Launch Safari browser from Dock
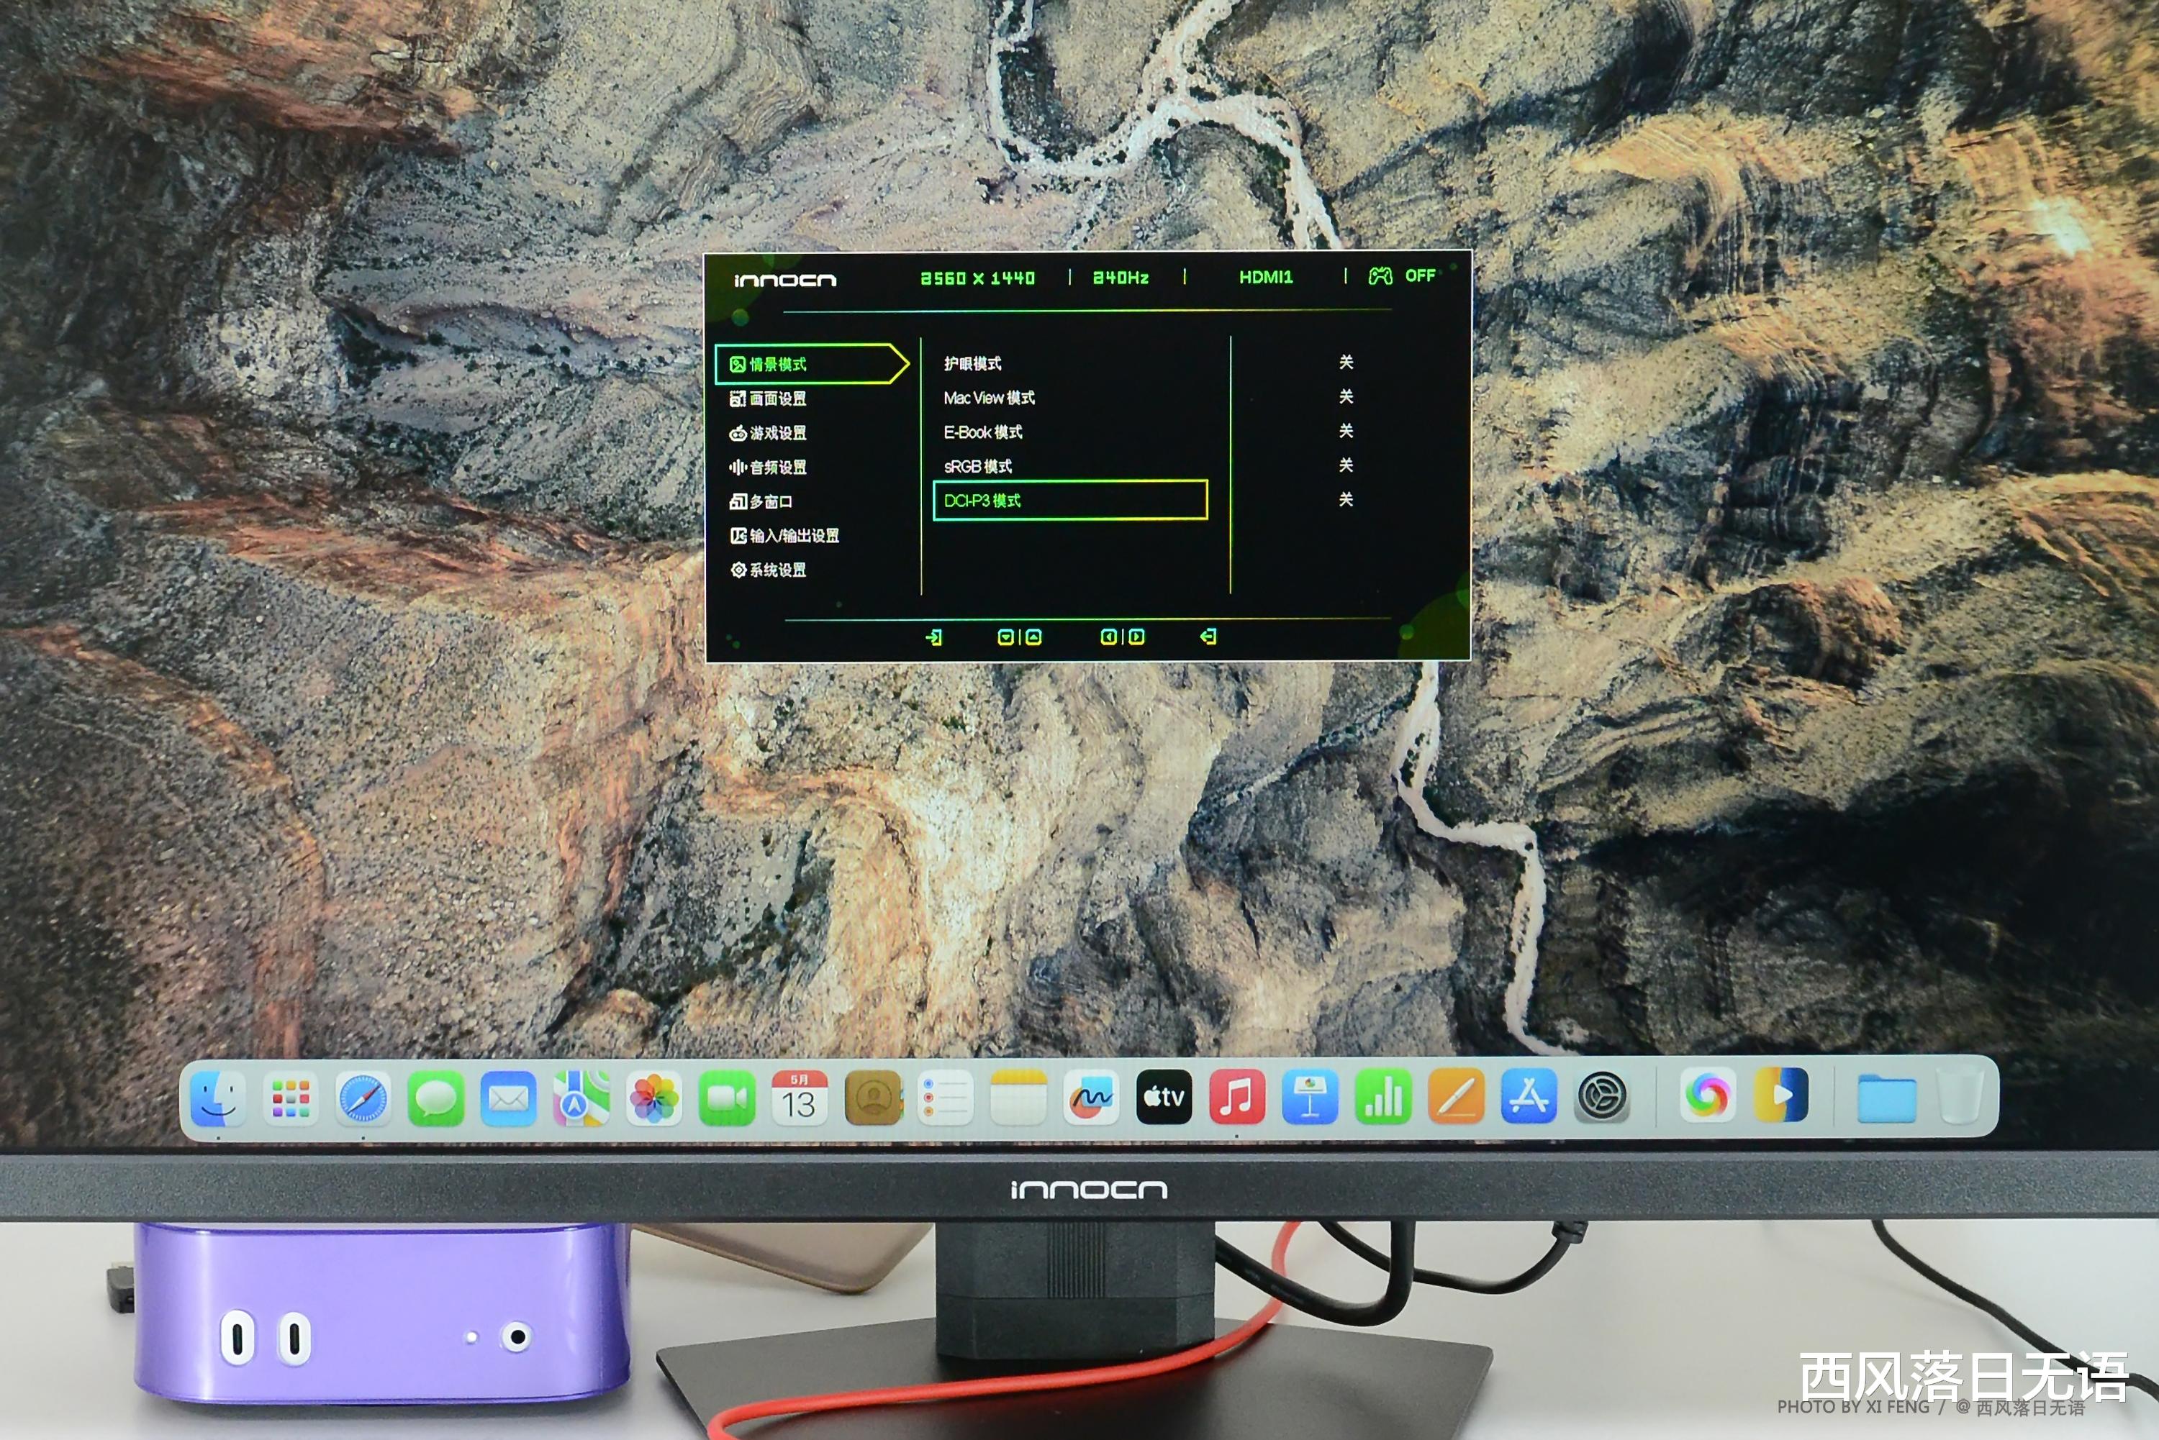Screen dimensions: 2159x1440 click(363, 1098)
